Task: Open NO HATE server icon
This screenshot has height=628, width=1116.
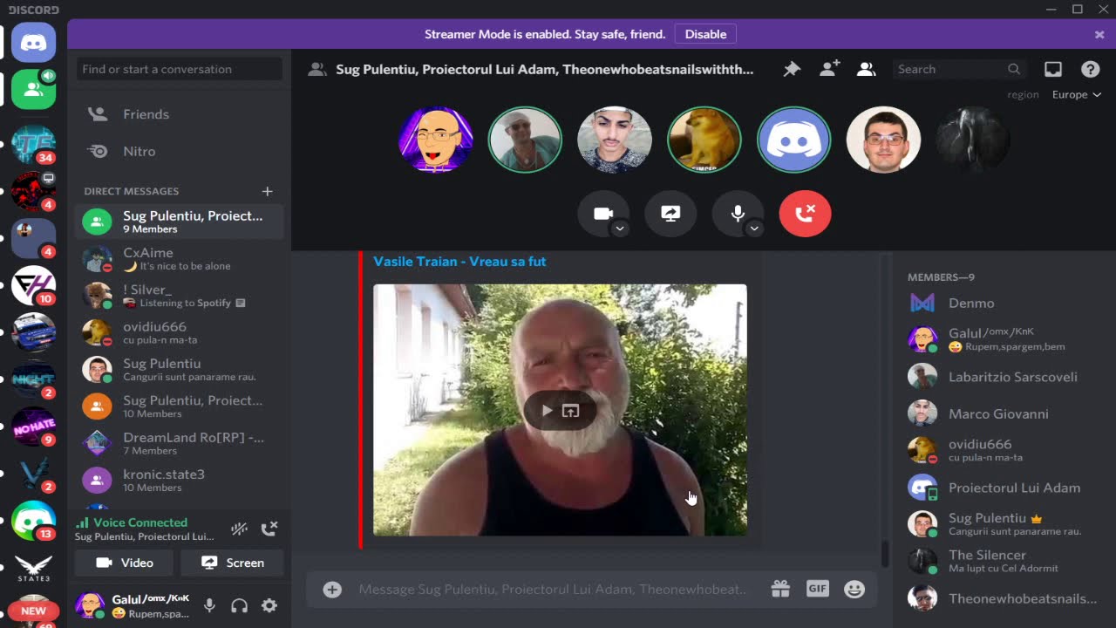Action: coord(34,427)
